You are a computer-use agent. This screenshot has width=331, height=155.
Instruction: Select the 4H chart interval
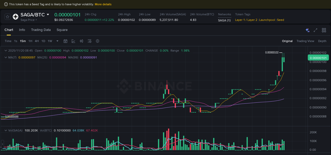[37, 41]
